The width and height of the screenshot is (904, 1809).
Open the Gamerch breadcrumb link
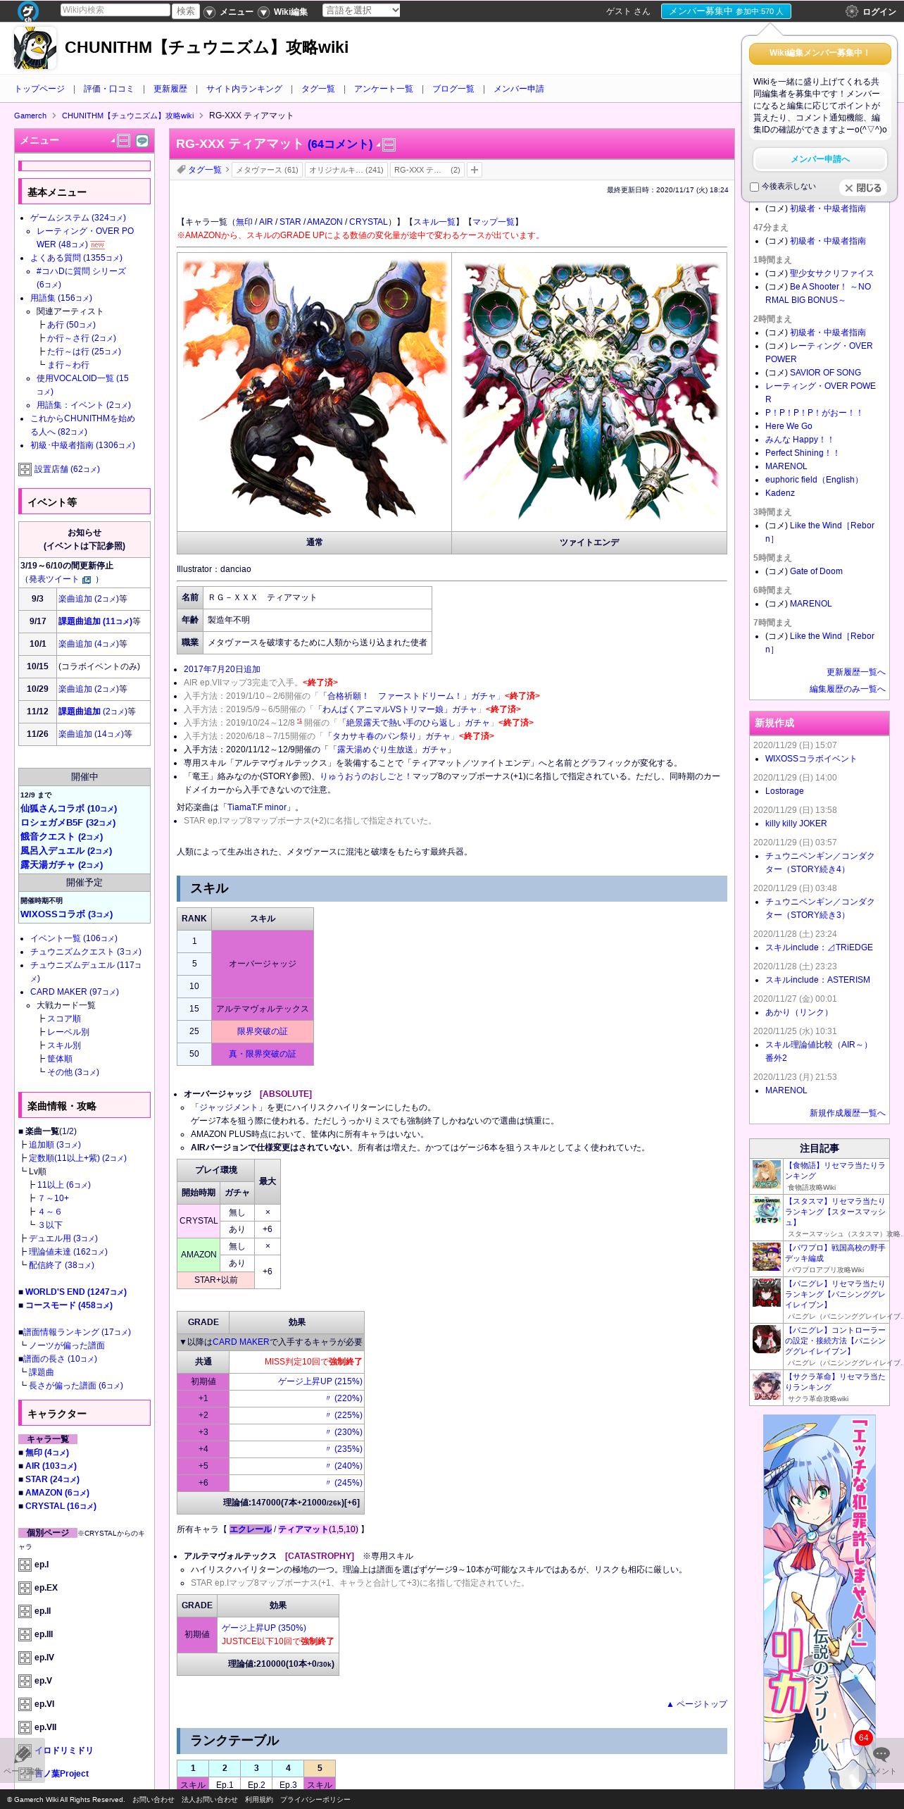coord(30,116)
